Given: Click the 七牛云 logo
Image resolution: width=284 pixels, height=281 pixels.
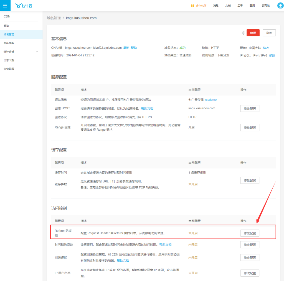Looking at the screenshot, I should pyautogui.click(x=24, y=6).
